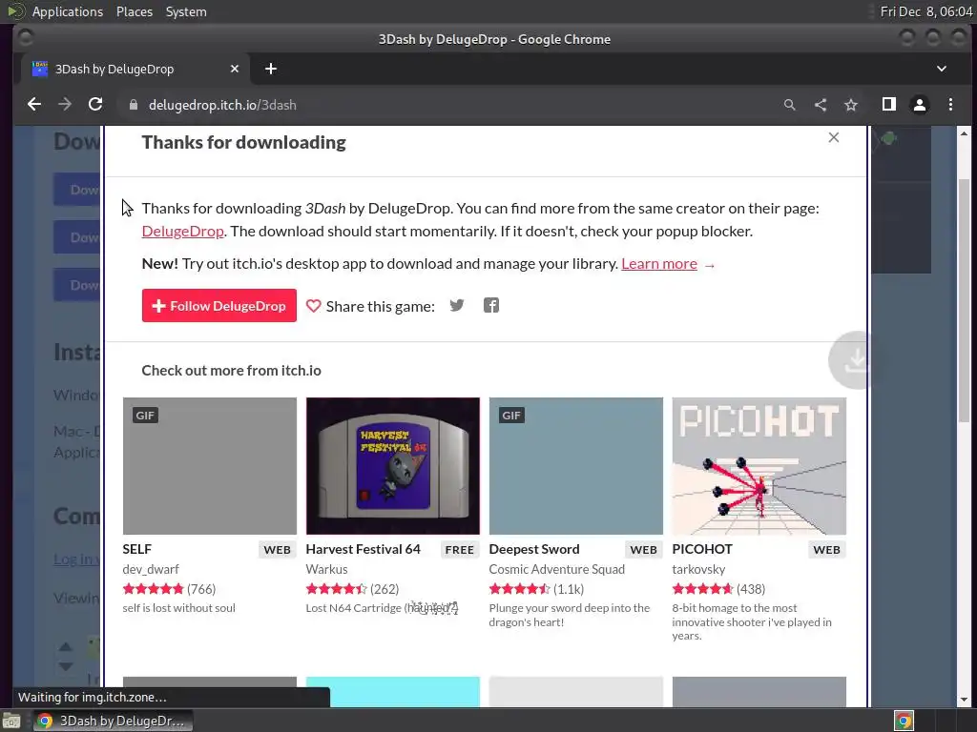Screen dimensions: 977x732
Task: Open the Places menu
Action: (x=135, y=11)
